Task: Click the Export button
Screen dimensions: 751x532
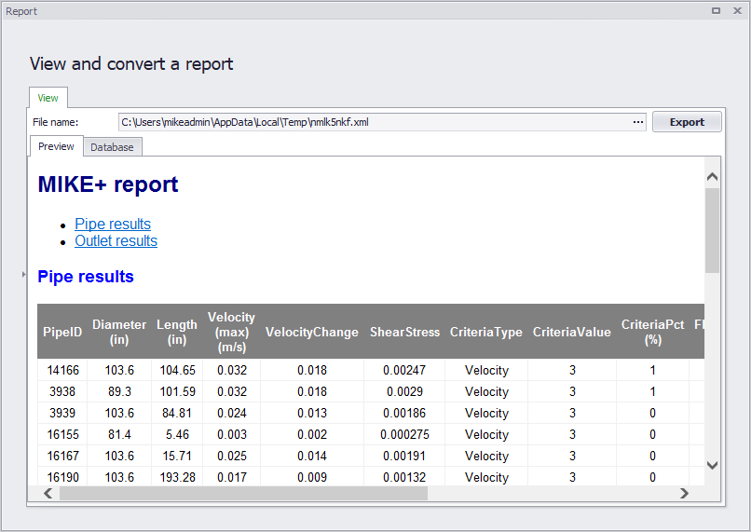Action: [x=687, y=122]
